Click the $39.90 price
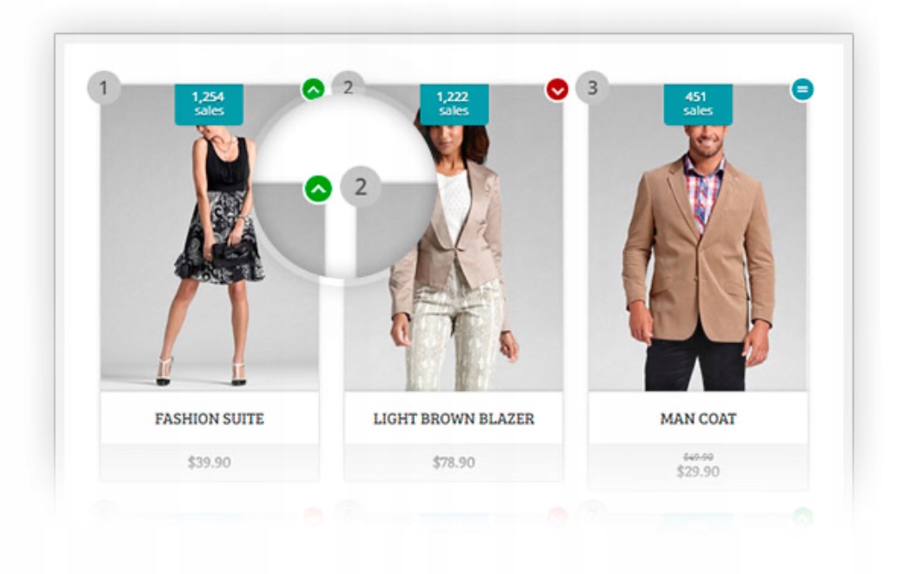This screenshot has width=897, height=574. 209,462
